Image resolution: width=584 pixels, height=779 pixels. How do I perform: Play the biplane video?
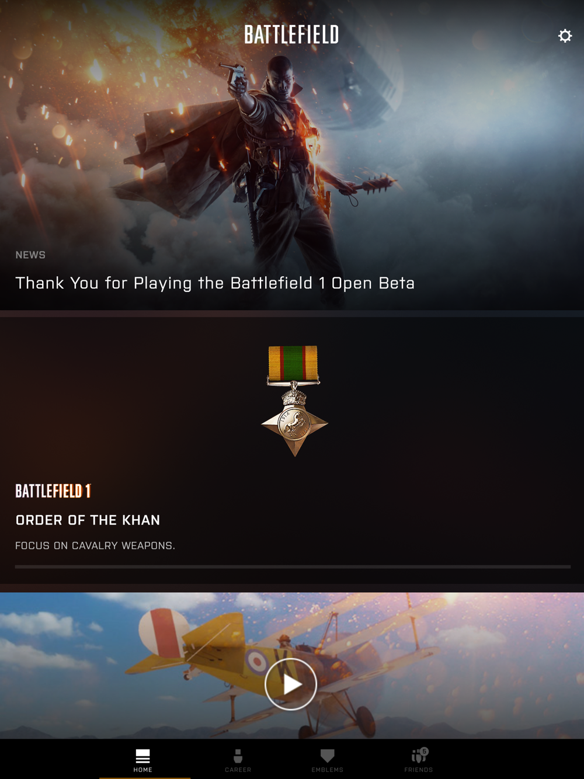[291, 684]
